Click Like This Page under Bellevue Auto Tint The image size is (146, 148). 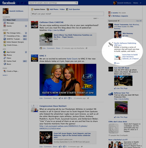[x=121, y=117]
